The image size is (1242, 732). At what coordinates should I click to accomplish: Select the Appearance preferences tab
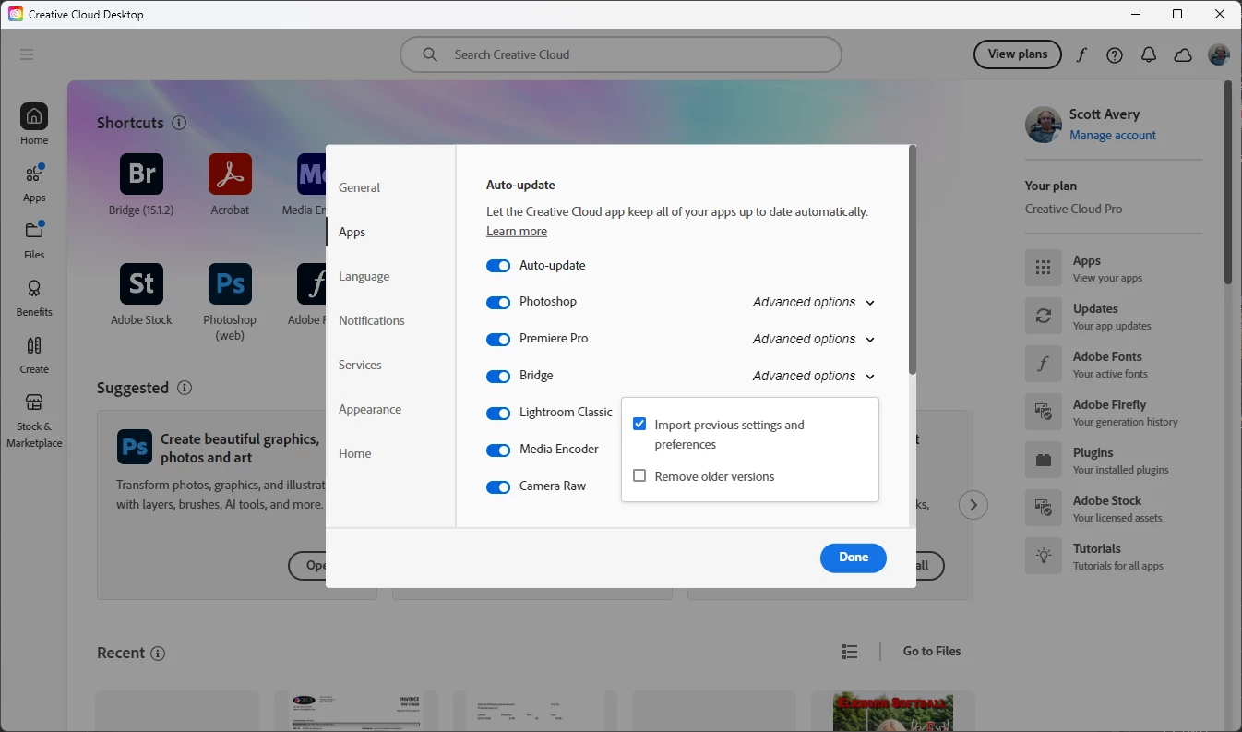[x=370, y=409]
